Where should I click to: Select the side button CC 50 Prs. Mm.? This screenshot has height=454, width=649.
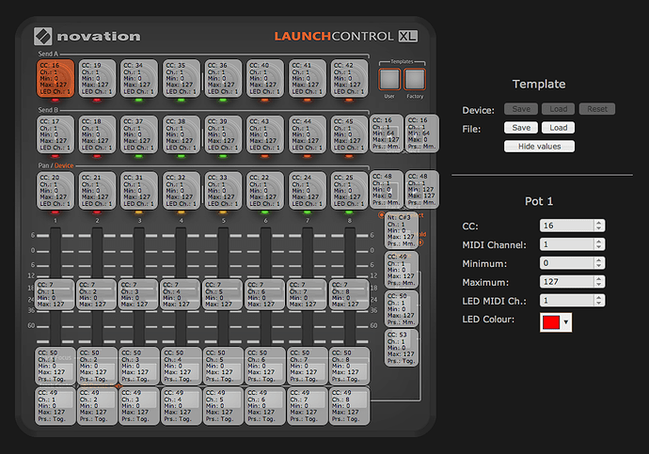tap(401, 309)
